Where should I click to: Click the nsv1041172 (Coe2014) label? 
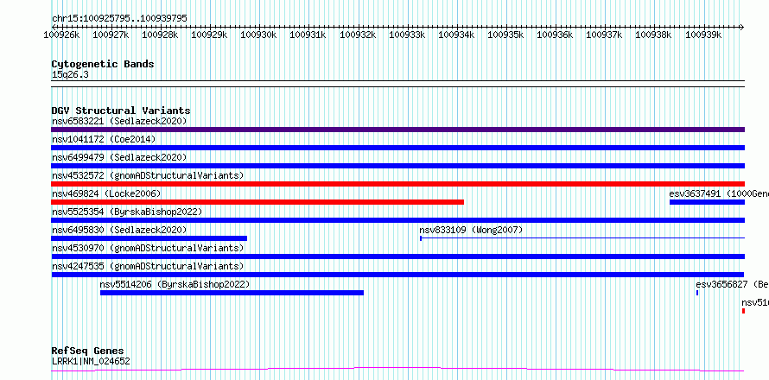pyautogui.click(x=104, y=139)
